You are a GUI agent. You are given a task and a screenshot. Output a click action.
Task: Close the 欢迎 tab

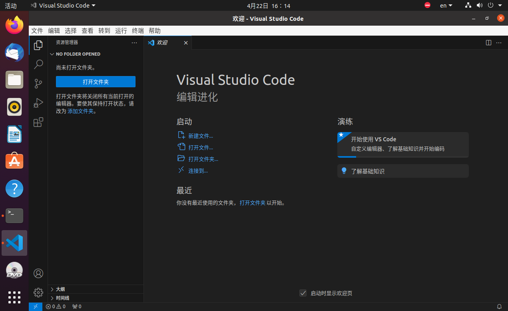click(186, 43)
